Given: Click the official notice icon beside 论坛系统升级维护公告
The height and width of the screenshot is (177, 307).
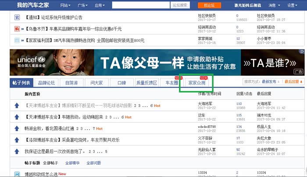Looking at the screenshot, I should point(17,18).
